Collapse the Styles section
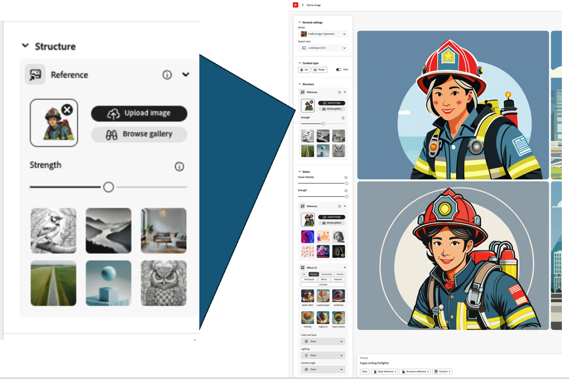 [300, 170]
